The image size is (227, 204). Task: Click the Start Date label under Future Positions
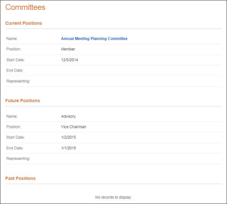click(x=16, y=137)
